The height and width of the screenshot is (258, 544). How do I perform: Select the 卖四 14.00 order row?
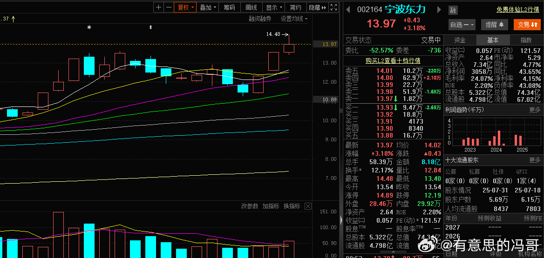(393, 78)
